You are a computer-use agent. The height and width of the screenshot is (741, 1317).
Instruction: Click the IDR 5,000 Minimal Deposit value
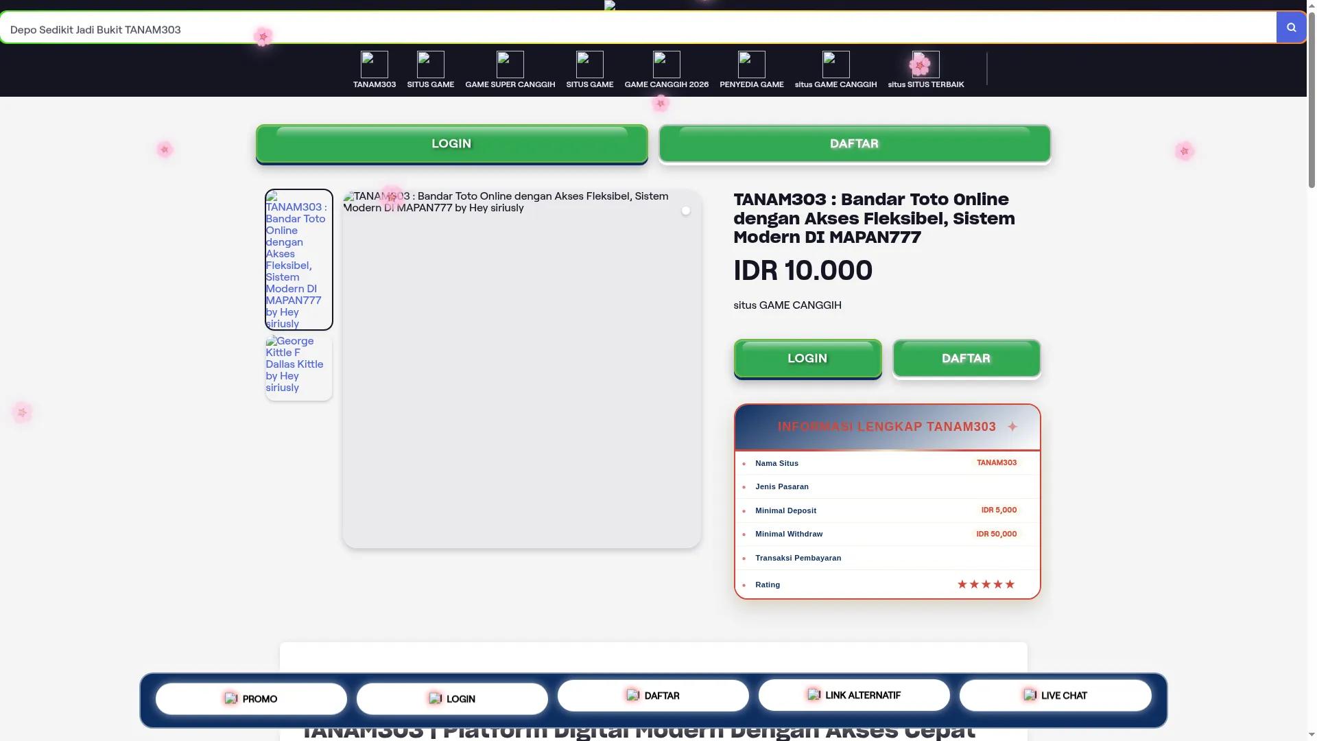click(999, 510)
